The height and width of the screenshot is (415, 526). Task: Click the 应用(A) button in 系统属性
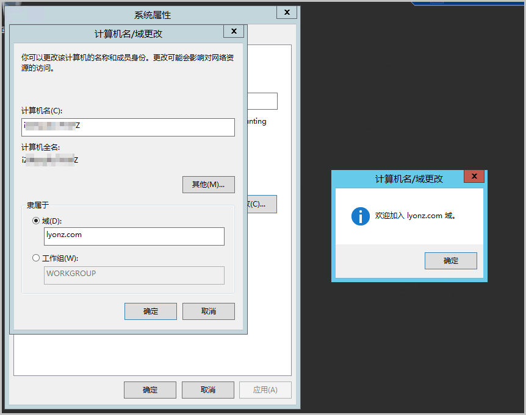point(265,390)
